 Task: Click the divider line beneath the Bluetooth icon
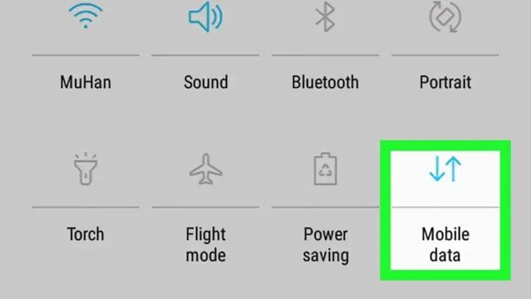[325, 55]
